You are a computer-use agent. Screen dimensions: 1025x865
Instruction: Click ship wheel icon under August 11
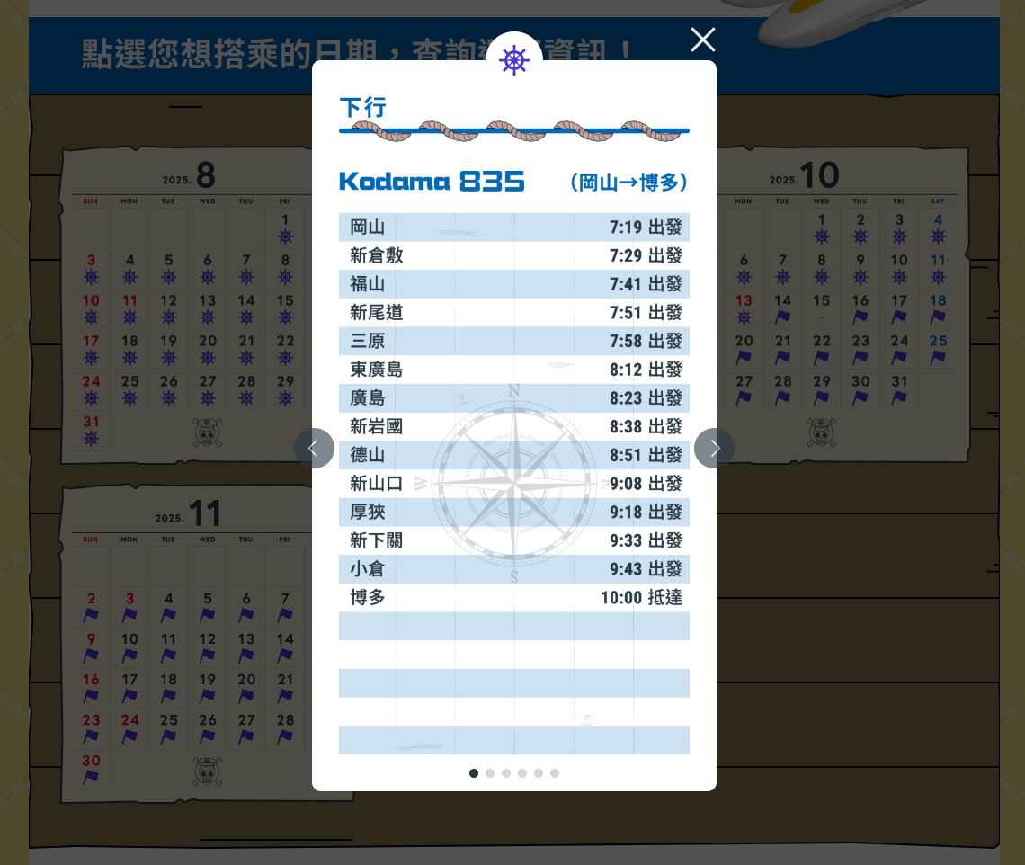pyautogui.click(x=130, y=317)
